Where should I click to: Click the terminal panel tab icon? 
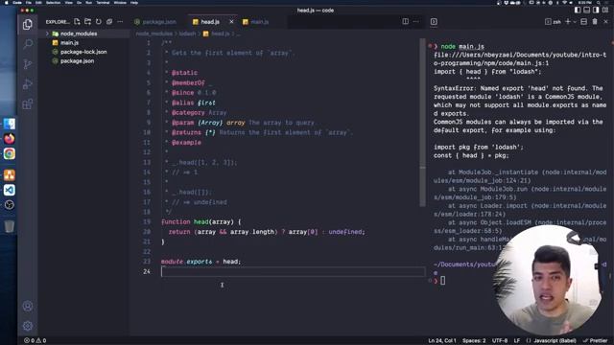(434, 21)
